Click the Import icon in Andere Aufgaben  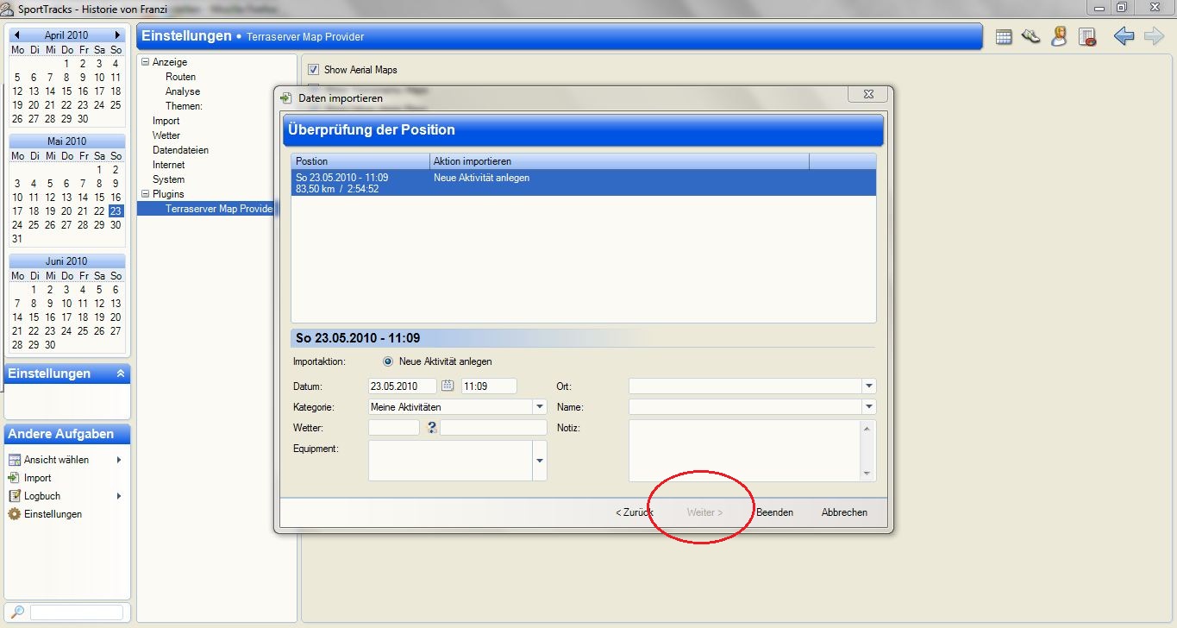(x=14, y=478)
